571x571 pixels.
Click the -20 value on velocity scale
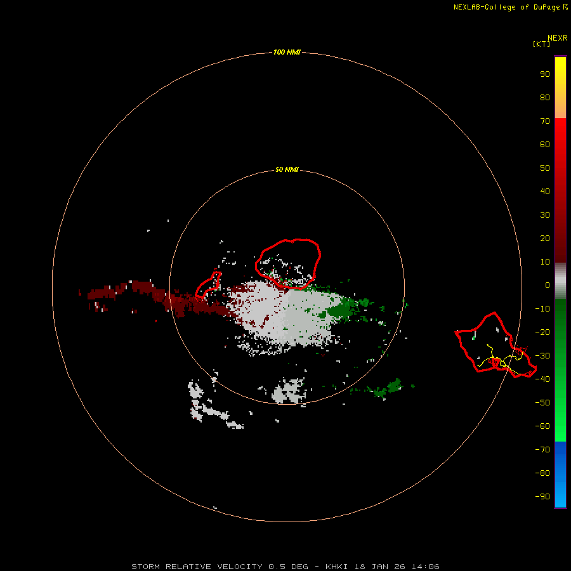click(542, 332)
